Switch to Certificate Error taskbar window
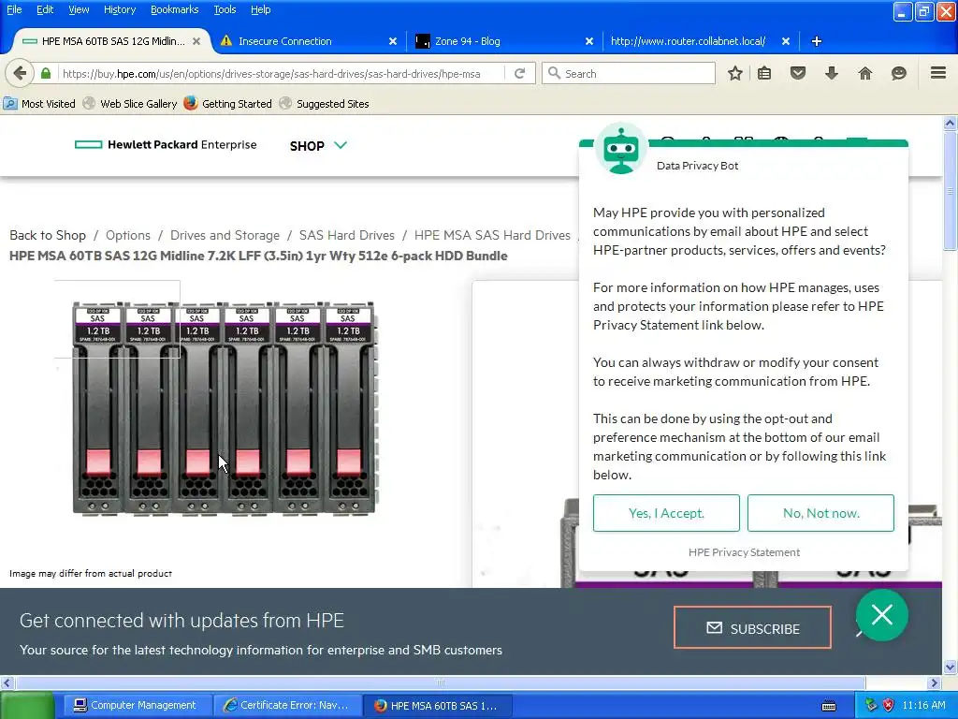This screenshot has height=719, width=958. point(286,706)
